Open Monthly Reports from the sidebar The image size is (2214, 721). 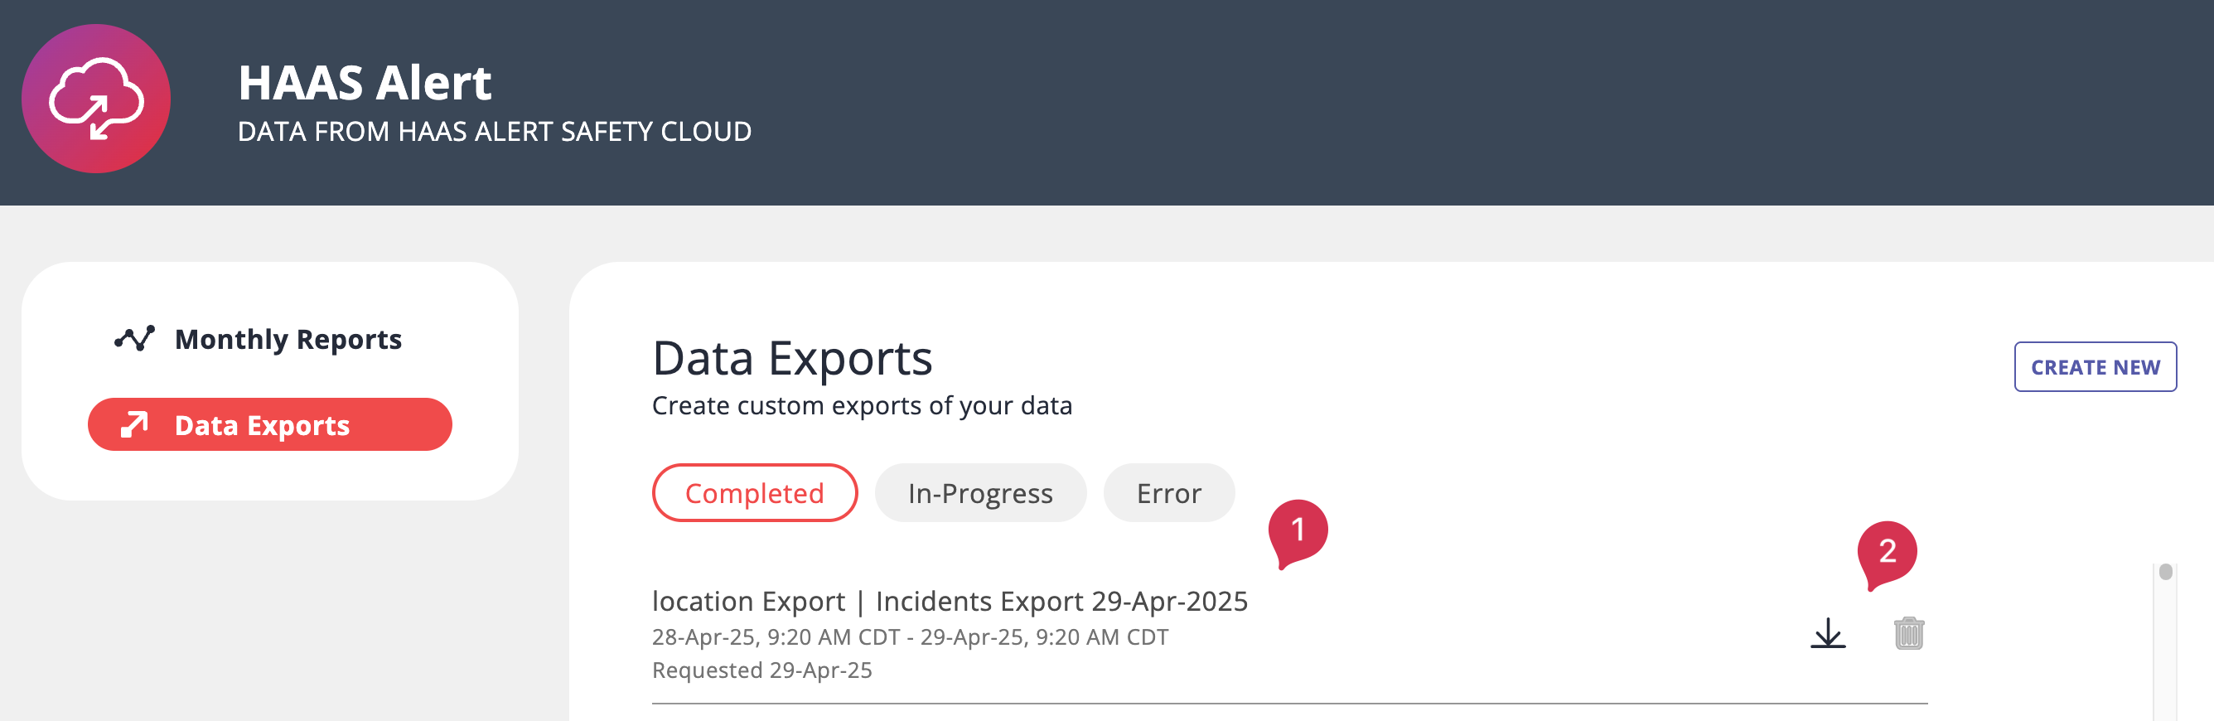click(x=288, y=340)
